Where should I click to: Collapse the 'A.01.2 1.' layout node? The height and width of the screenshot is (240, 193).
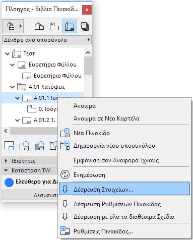pos(17,121)
